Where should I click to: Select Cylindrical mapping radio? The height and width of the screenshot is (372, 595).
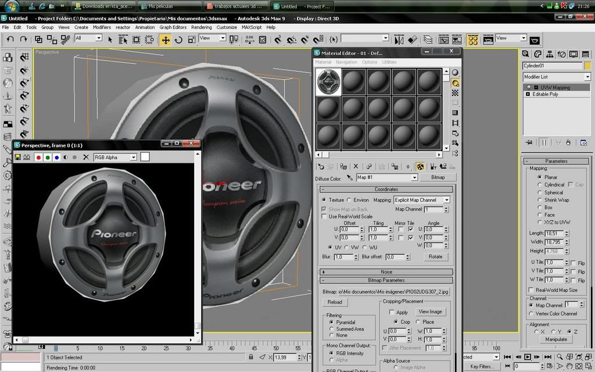pos(540,184)
